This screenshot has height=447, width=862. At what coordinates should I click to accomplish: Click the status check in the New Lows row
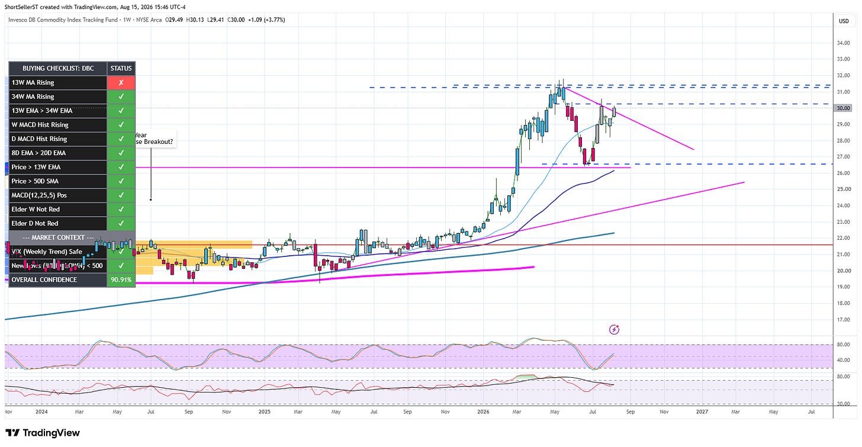pyautogui.click(x=121, y=265)
